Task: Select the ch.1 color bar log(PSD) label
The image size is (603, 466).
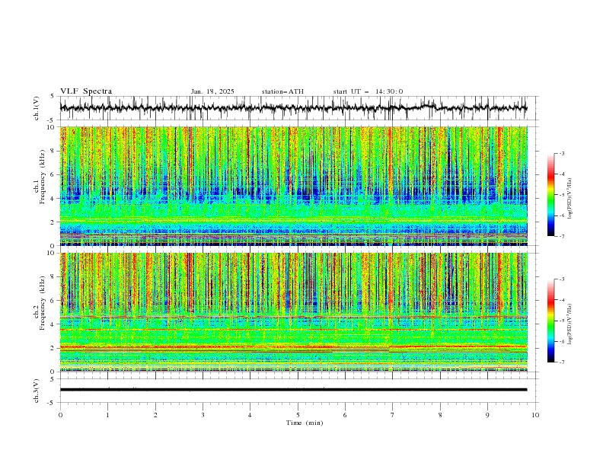Action: coord(570,199)
